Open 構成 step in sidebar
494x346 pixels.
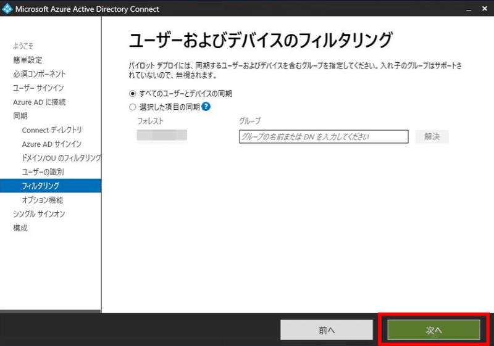point(20,228)
